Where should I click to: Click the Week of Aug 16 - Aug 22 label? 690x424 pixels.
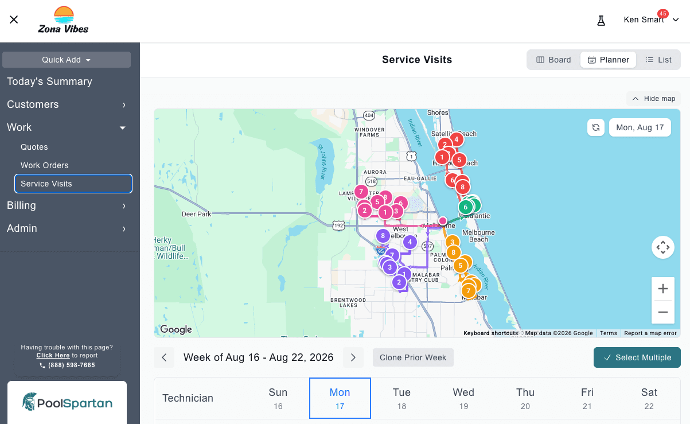coord(259,357)
